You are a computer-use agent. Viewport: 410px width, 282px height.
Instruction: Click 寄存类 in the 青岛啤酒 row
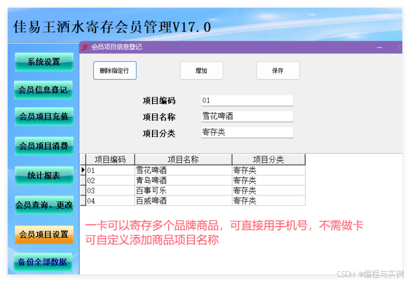tap(269, 180)
